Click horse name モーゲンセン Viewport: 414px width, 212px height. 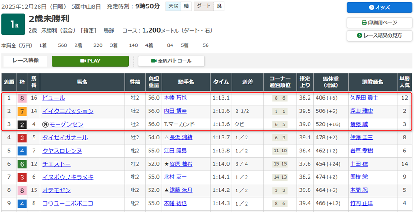(66, 124)
